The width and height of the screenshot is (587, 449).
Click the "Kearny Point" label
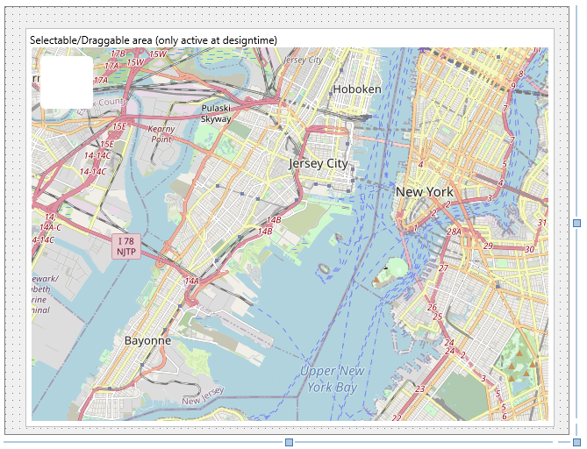(x=161, y=134)
